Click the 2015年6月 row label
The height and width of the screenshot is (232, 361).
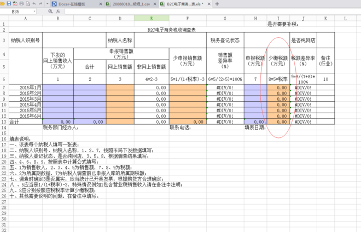pyautogui.click(x=26, y=116)
